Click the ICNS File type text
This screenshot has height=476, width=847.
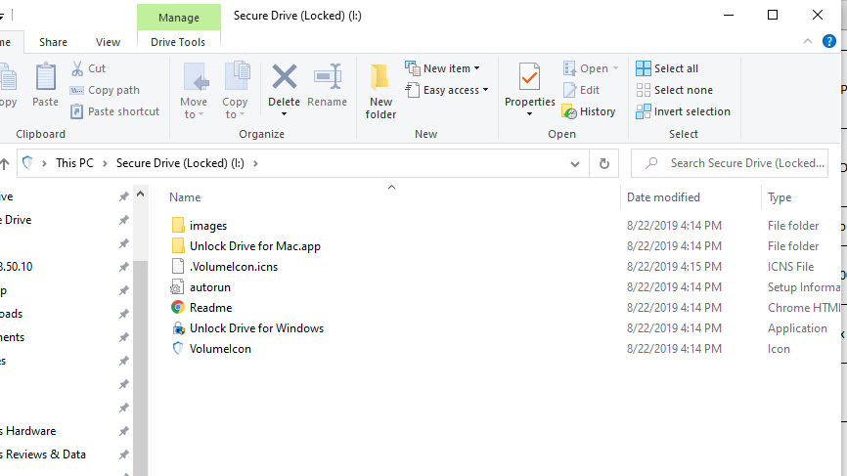[791, 267]
